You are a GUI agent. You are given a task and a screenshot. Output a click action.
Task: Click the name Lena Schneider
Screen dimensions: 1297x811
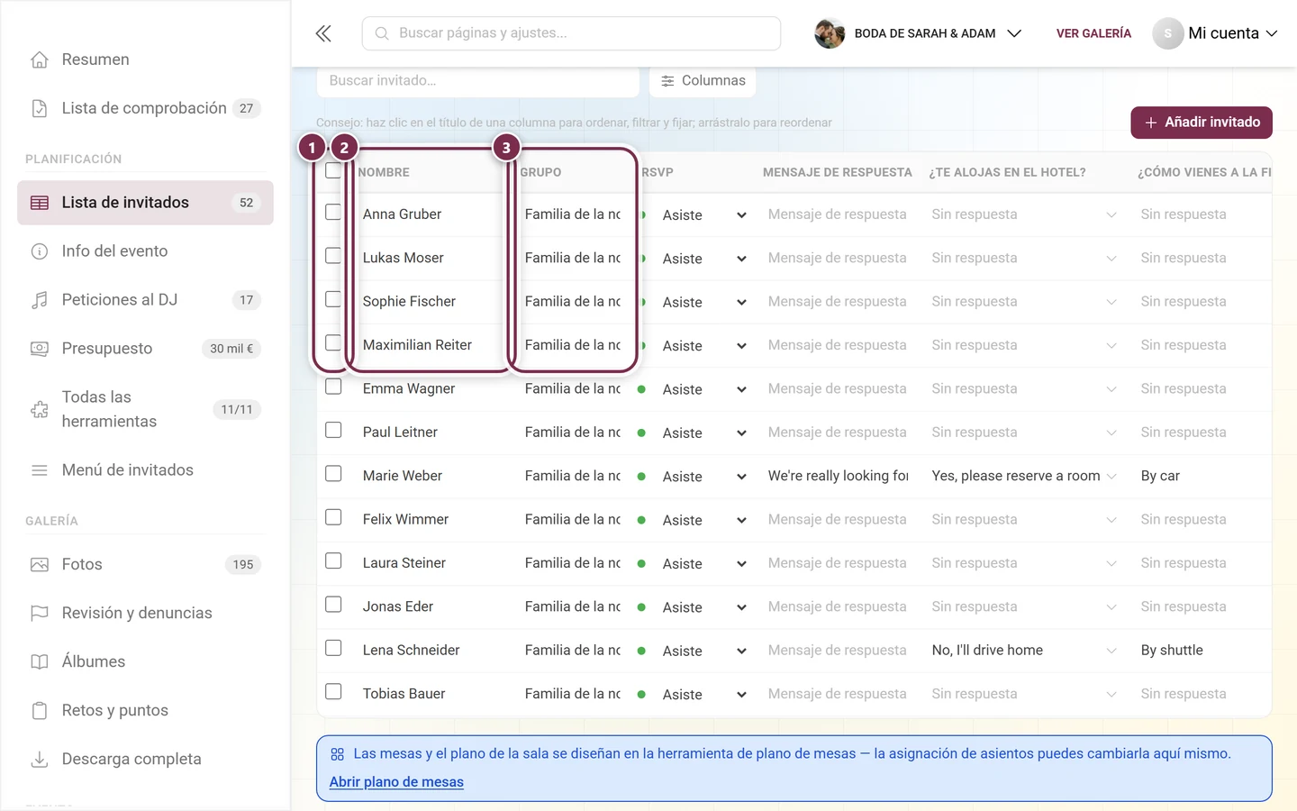tap(411, 651)
